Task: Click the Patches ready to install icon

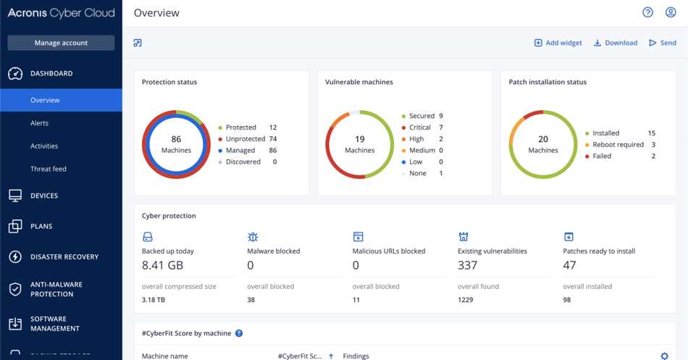Action: pyautogui.click(x=569, y=237)
